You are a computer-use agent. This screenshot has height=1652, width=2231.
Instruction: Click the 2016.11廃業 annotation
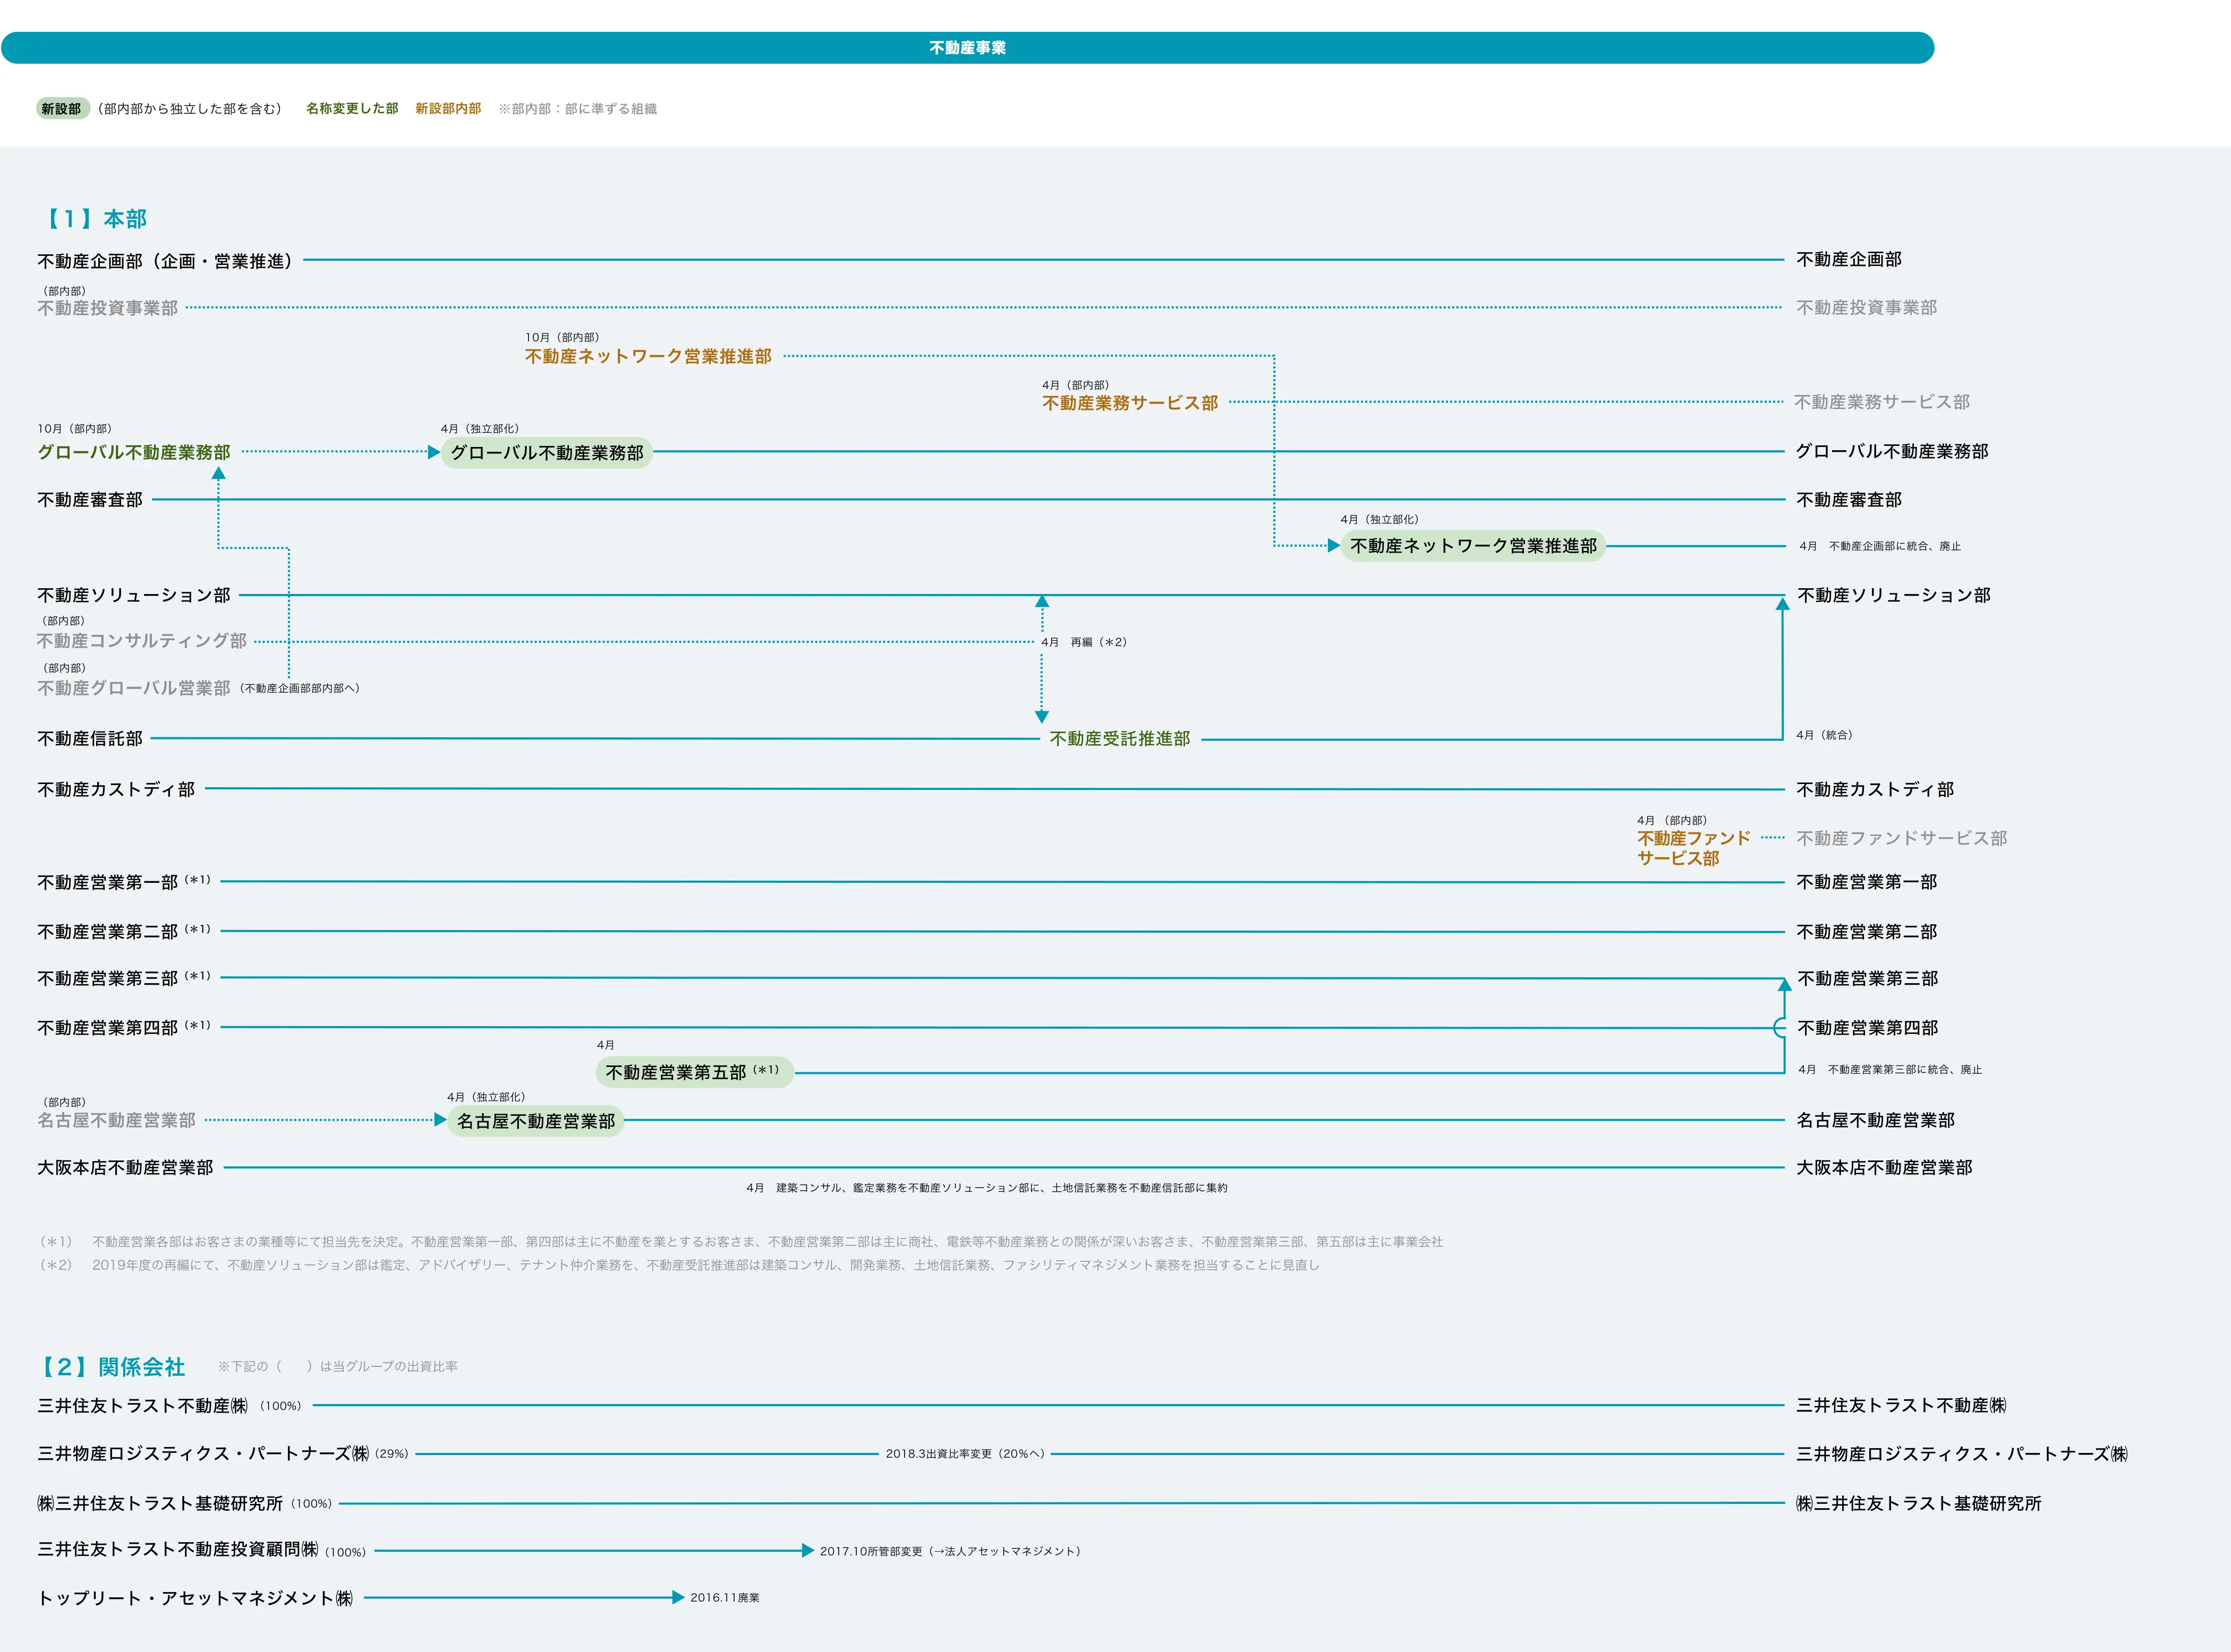tap(725, 1598)
